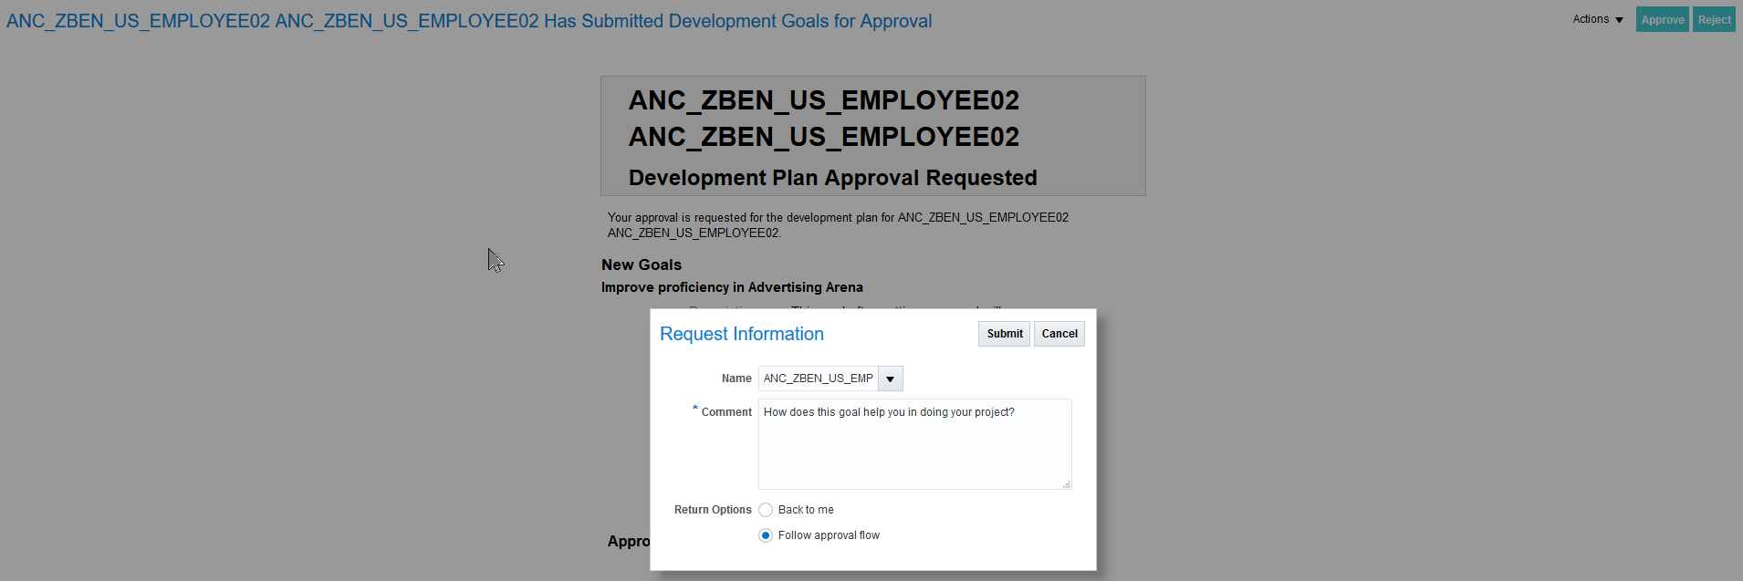Submit the Request Information dialog
The height and width of the screenshot is (581, 1743).
pos(1004,334)
